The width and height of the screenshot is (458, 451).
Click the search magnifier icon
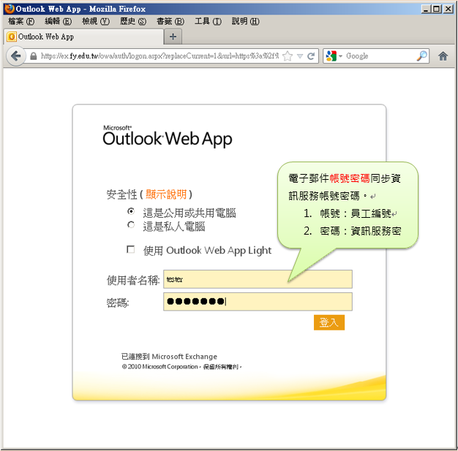(422, 56)
